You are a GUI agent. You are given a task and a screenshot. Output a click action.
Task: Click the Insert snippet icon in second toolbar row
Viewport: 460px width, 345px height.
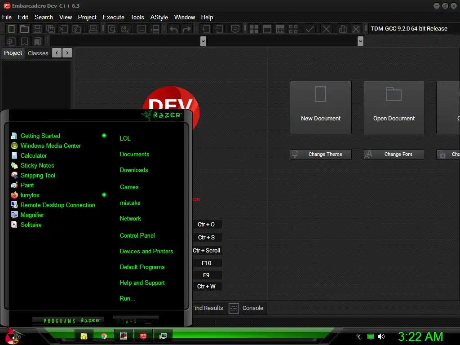tap(11, 41)
